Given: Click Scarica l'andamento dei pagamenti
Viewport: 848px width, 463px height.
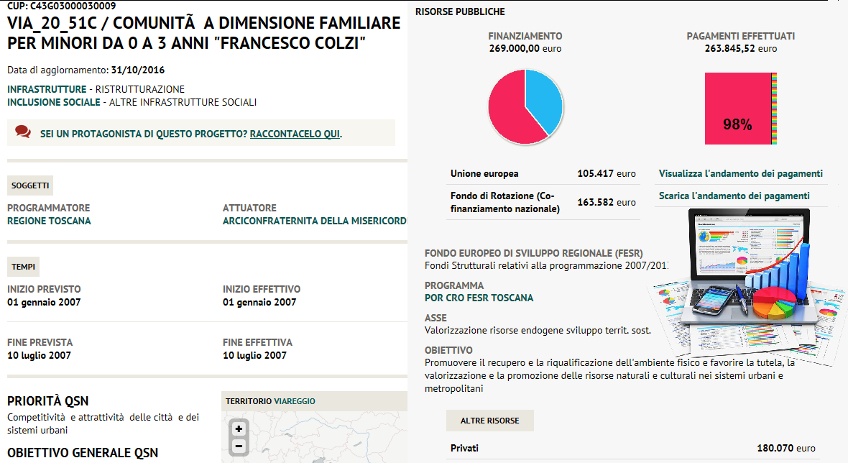Looking at the screenshot, I should 734,196.
